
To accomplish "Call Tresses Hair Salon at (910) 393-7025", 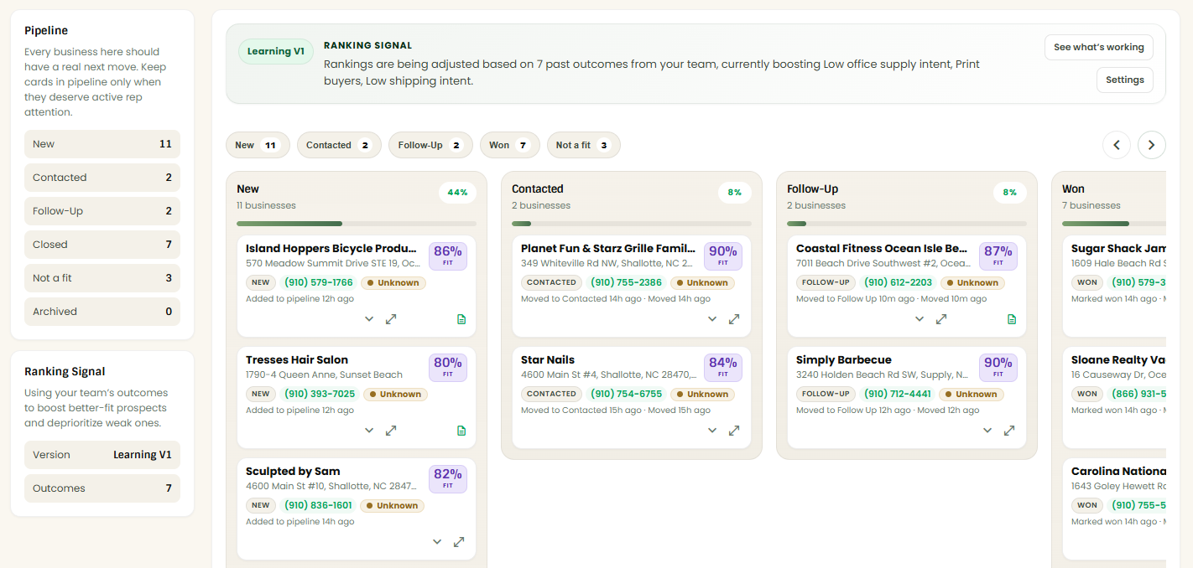I will [320, 394].
